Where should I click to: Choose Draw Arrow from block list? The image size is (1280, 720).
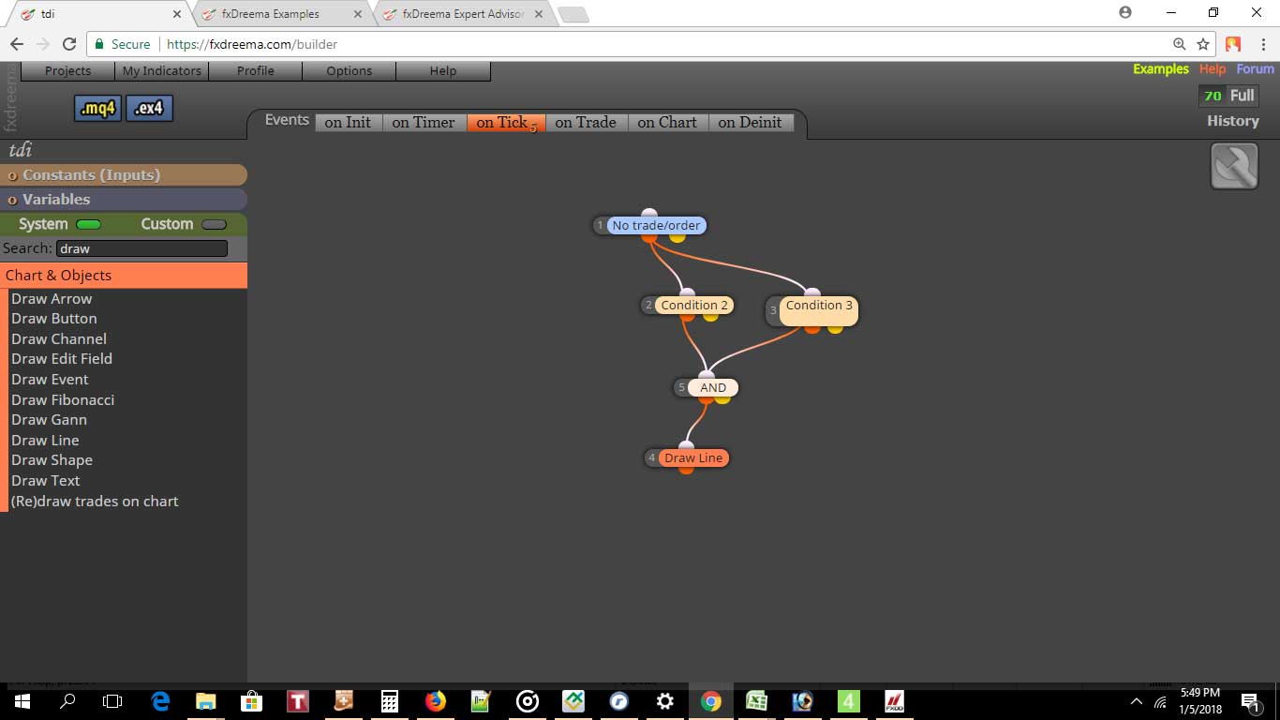click(52, 299)
